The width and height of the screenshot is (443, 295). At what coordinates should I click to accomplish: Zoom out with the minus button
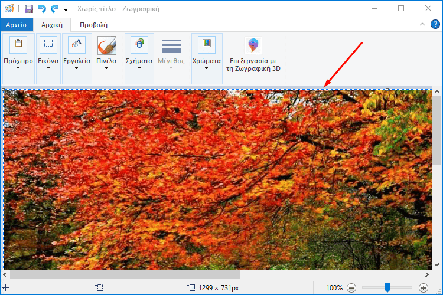tap(351, 288)
